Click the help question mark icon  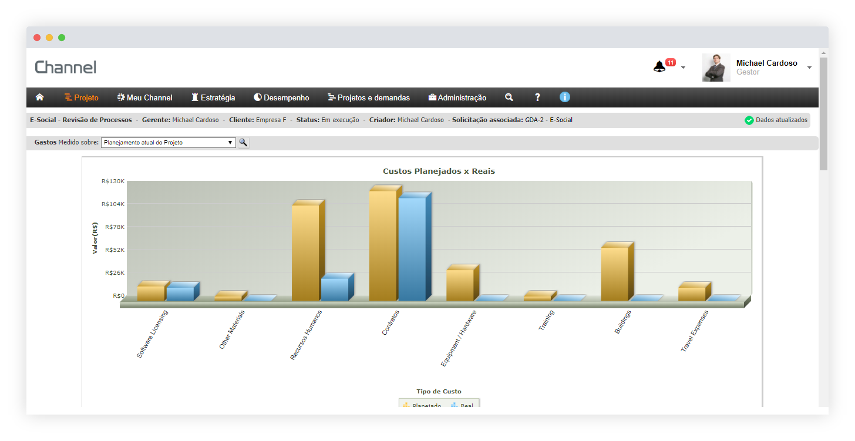537,97
